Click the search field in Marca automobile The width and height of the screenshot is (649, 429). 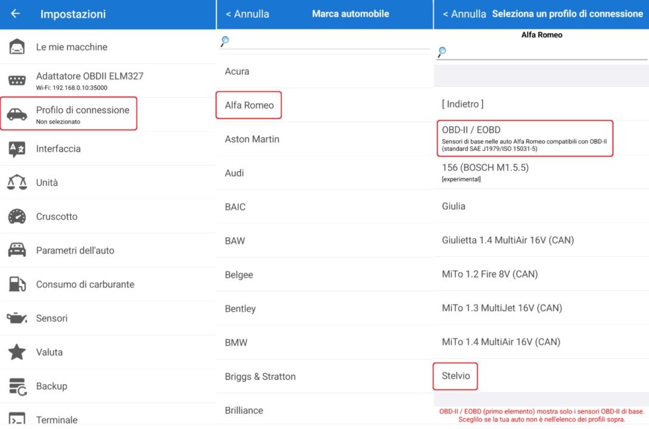[328, 41]
